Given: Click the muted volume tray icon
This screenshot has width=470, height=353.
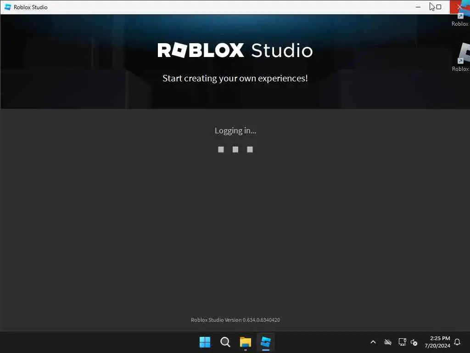Looking at the screenshot, I should (x=414, y=342).
